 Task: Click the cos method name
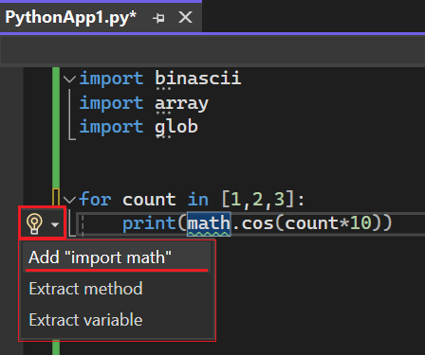pyautogui.click(x=258, y=223)
